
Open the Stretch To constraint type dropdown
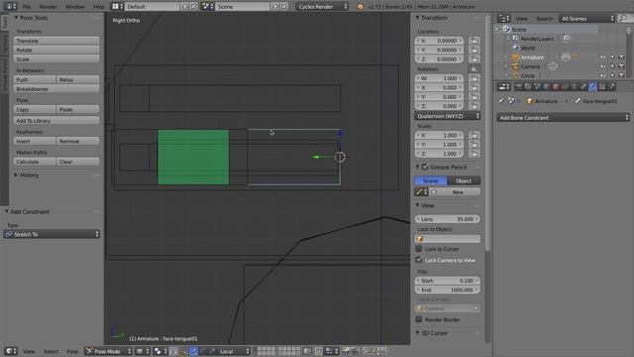click(x=52, y=234)
